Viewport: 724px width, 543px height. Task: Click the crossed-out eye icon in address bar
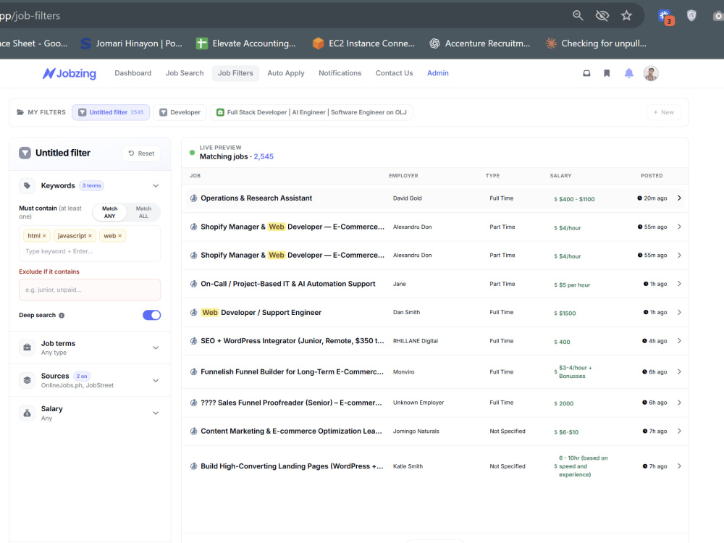[602, 15]
